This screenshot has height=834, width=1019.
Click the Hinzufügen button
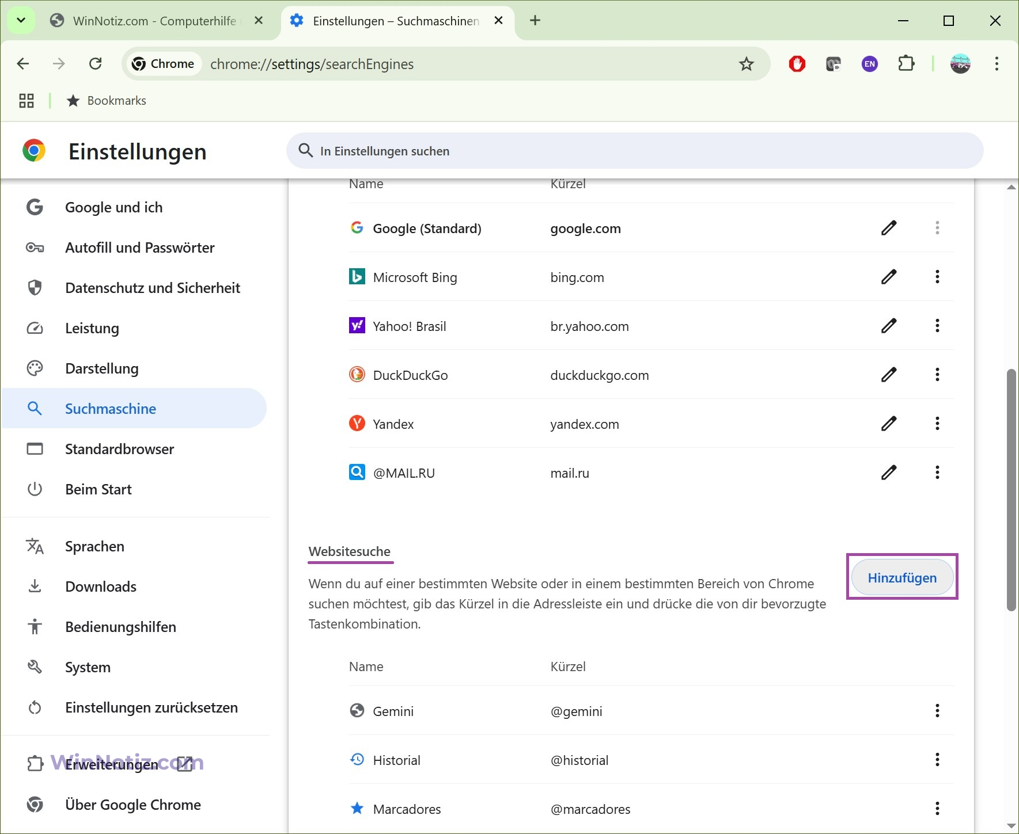pyautogui.click(x=902, y=577)
